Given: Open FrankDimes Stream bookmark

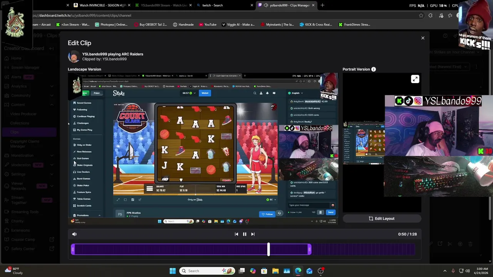Looking at the screenshot, I should (355, 25).
